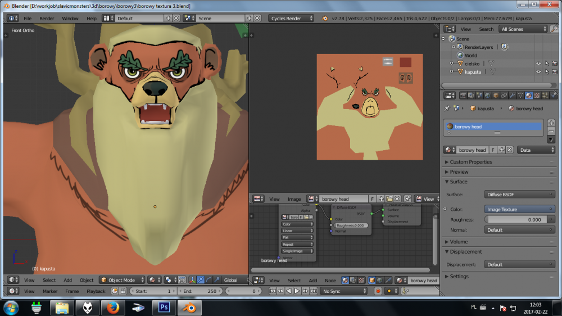Add a new material slot with plus button
Image resolution: width=562 pixels, height=316 pixels.
(x=551, y=123)
